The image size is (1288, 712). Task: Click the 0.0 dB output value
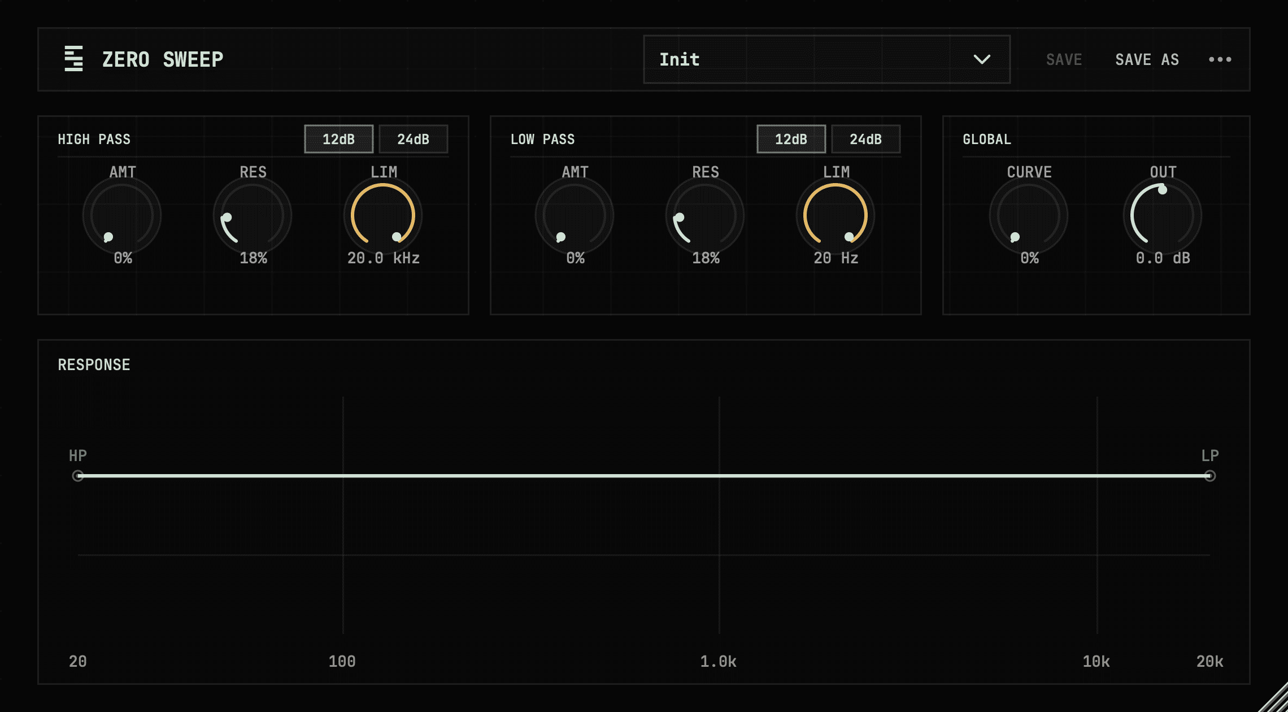point(1163,258)
